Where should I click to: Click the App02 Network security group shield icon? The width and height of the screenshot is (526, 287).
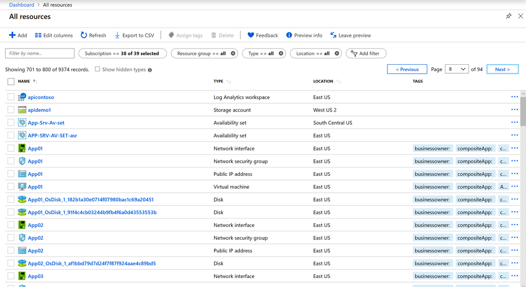(22, 237)
